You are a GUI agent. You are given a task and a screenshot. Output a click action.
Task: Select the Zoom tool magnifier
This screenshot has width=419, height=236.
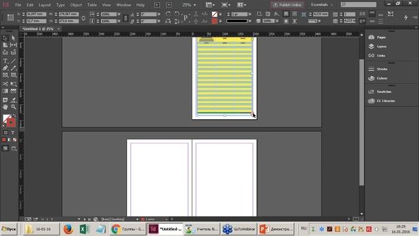[x=13, y=107]
